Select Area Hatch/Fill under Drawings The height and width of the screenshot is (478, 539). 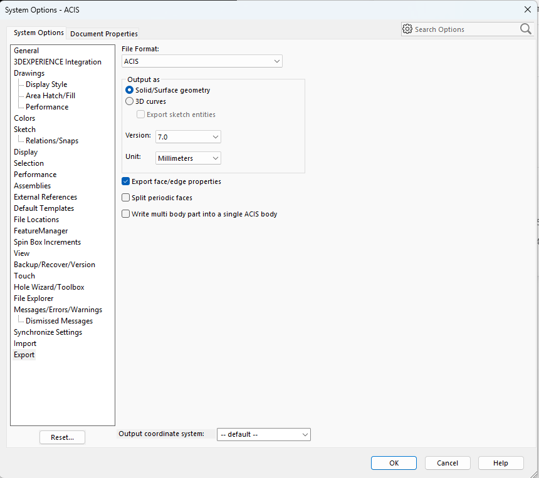[51, 95]
